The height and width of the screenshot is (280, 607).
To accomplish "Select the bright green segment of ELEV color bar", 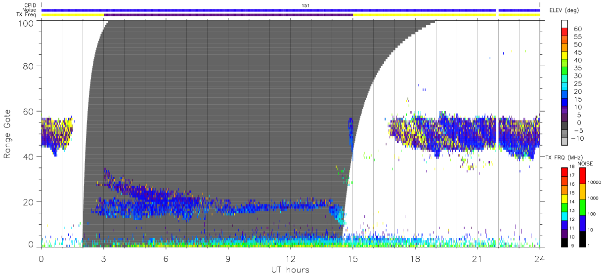I will pos(564,72).
